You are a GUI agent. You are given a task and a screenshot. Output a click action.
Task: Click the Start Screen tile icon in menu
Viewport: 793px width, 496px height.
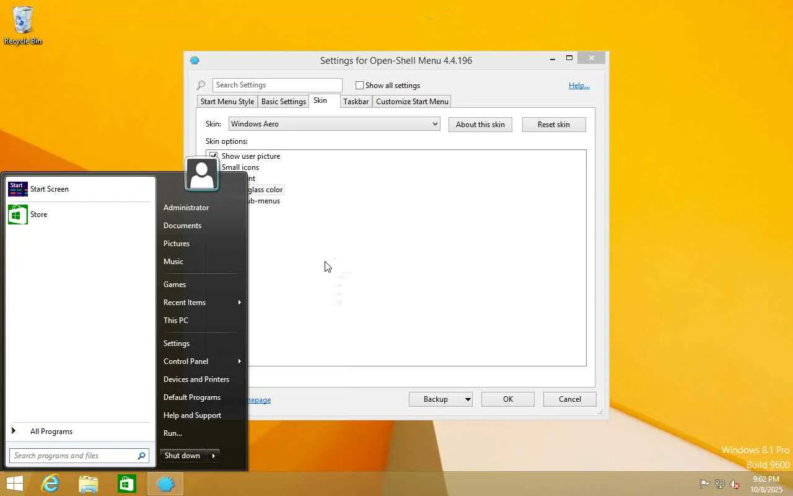[x=17, y=189]
